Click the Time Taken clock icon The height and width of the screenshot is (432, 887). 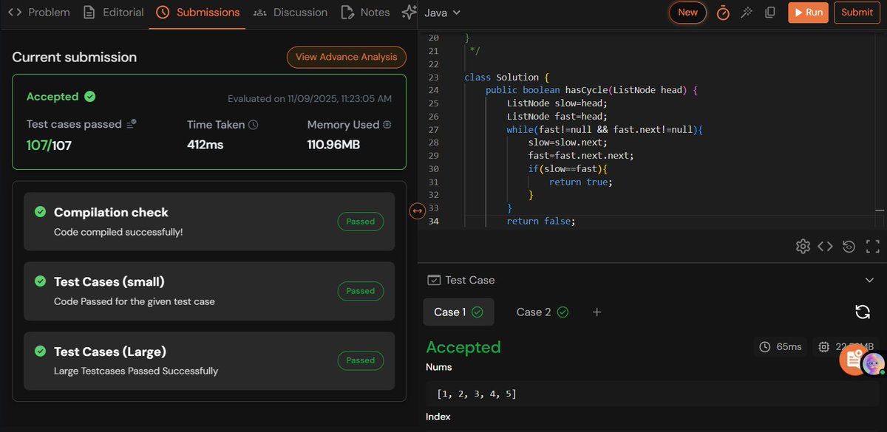(254, 125)
